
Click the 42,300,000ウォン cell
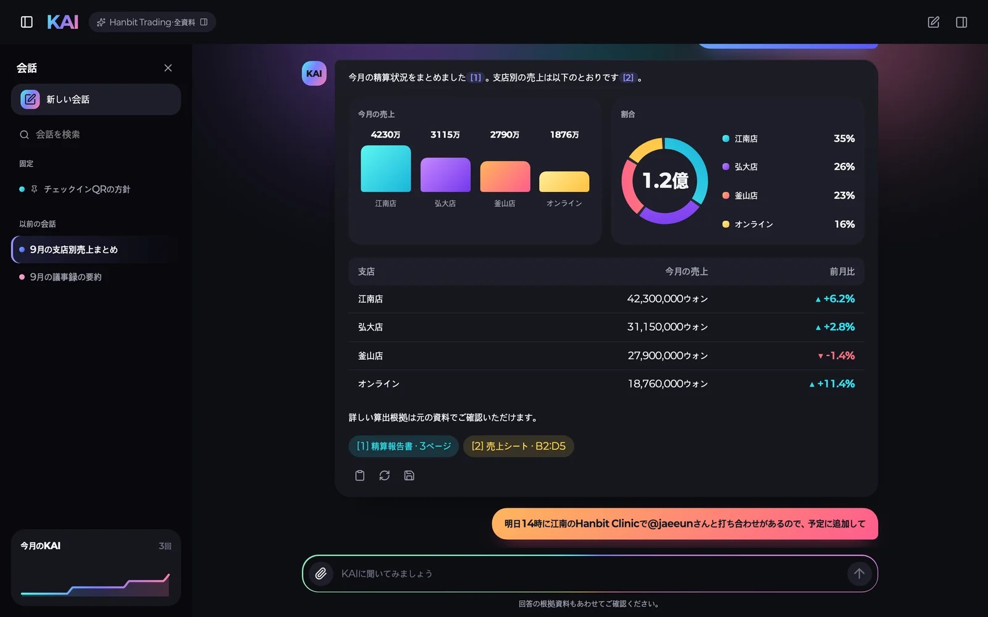click(668, 299)
